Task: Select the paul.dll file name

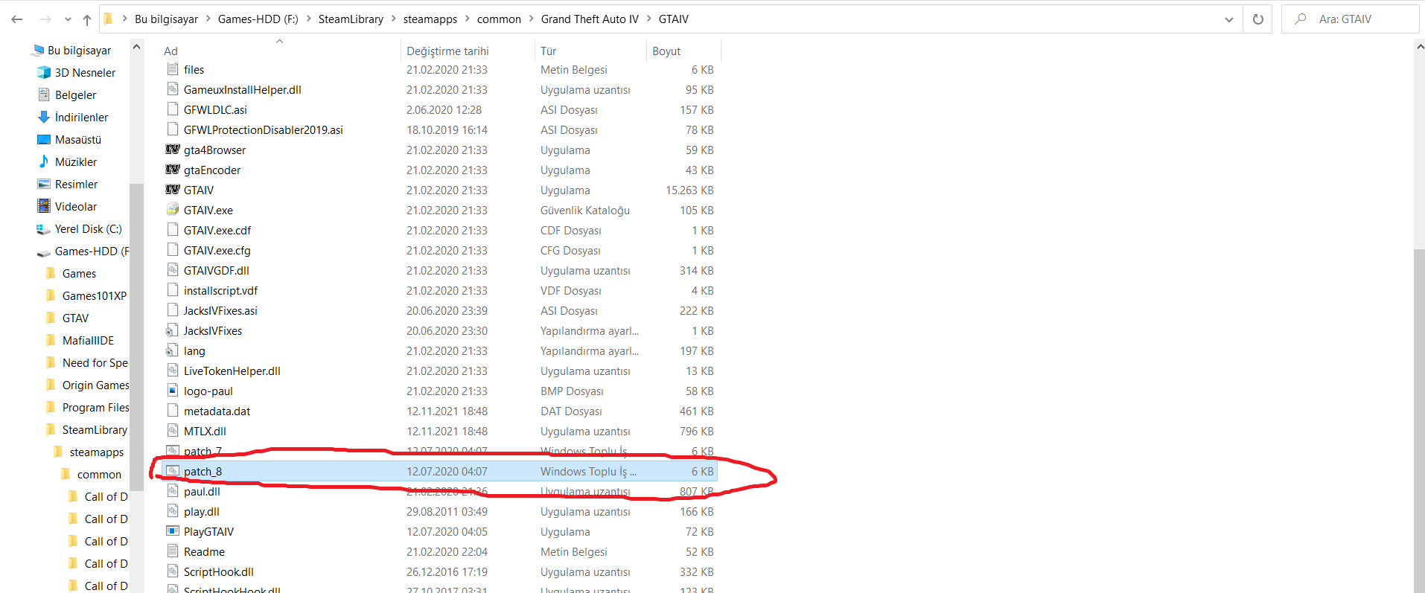Action: click(x=202, y=492)
